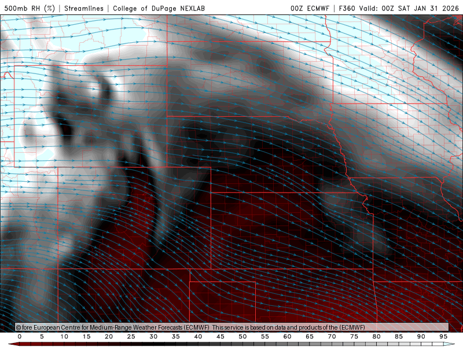The width and height of the screenshot is (463, 347).
Task: Click "College of DuPage NEXLAB" text
Action: pyautogui.click(x=159, y=8)
